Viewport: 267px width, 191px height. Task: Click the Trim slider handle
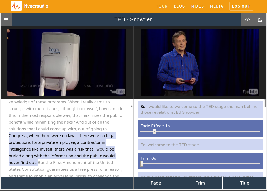tap(142, 164)
